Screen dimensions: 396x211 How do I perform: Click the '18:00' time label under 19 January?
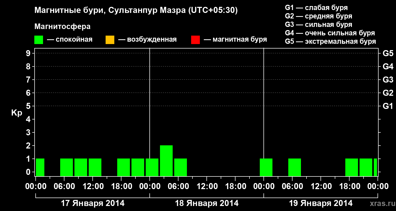click(x=349, y=186)
